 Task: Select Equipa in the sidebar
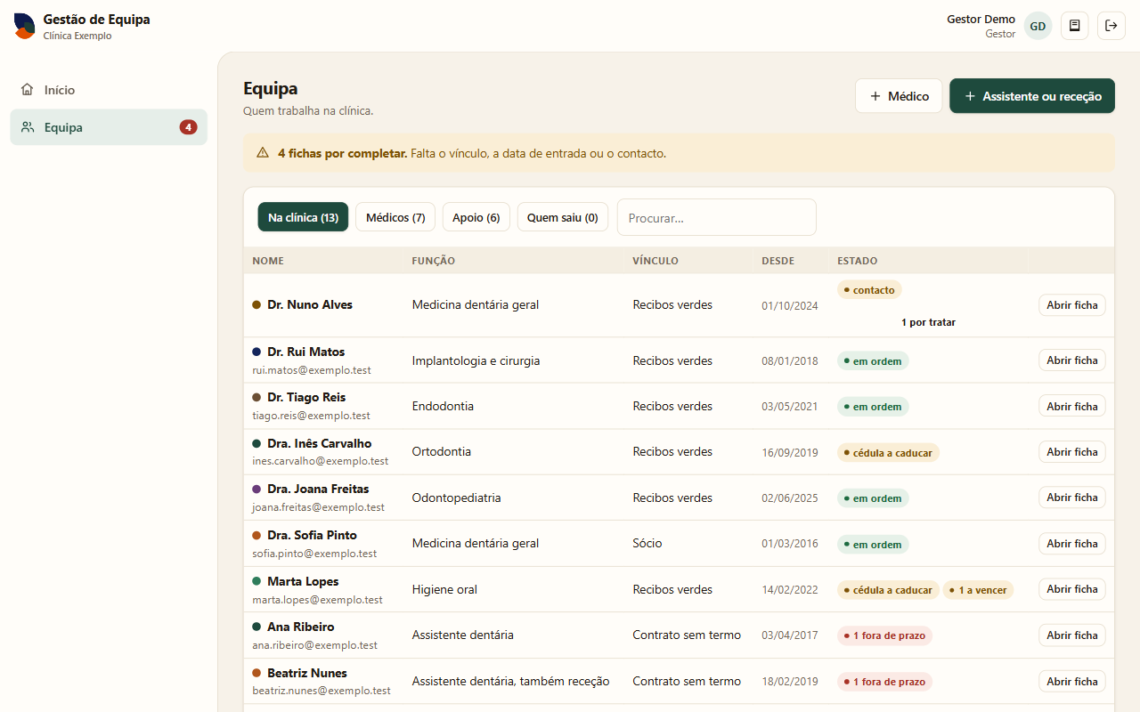(109, 127)
